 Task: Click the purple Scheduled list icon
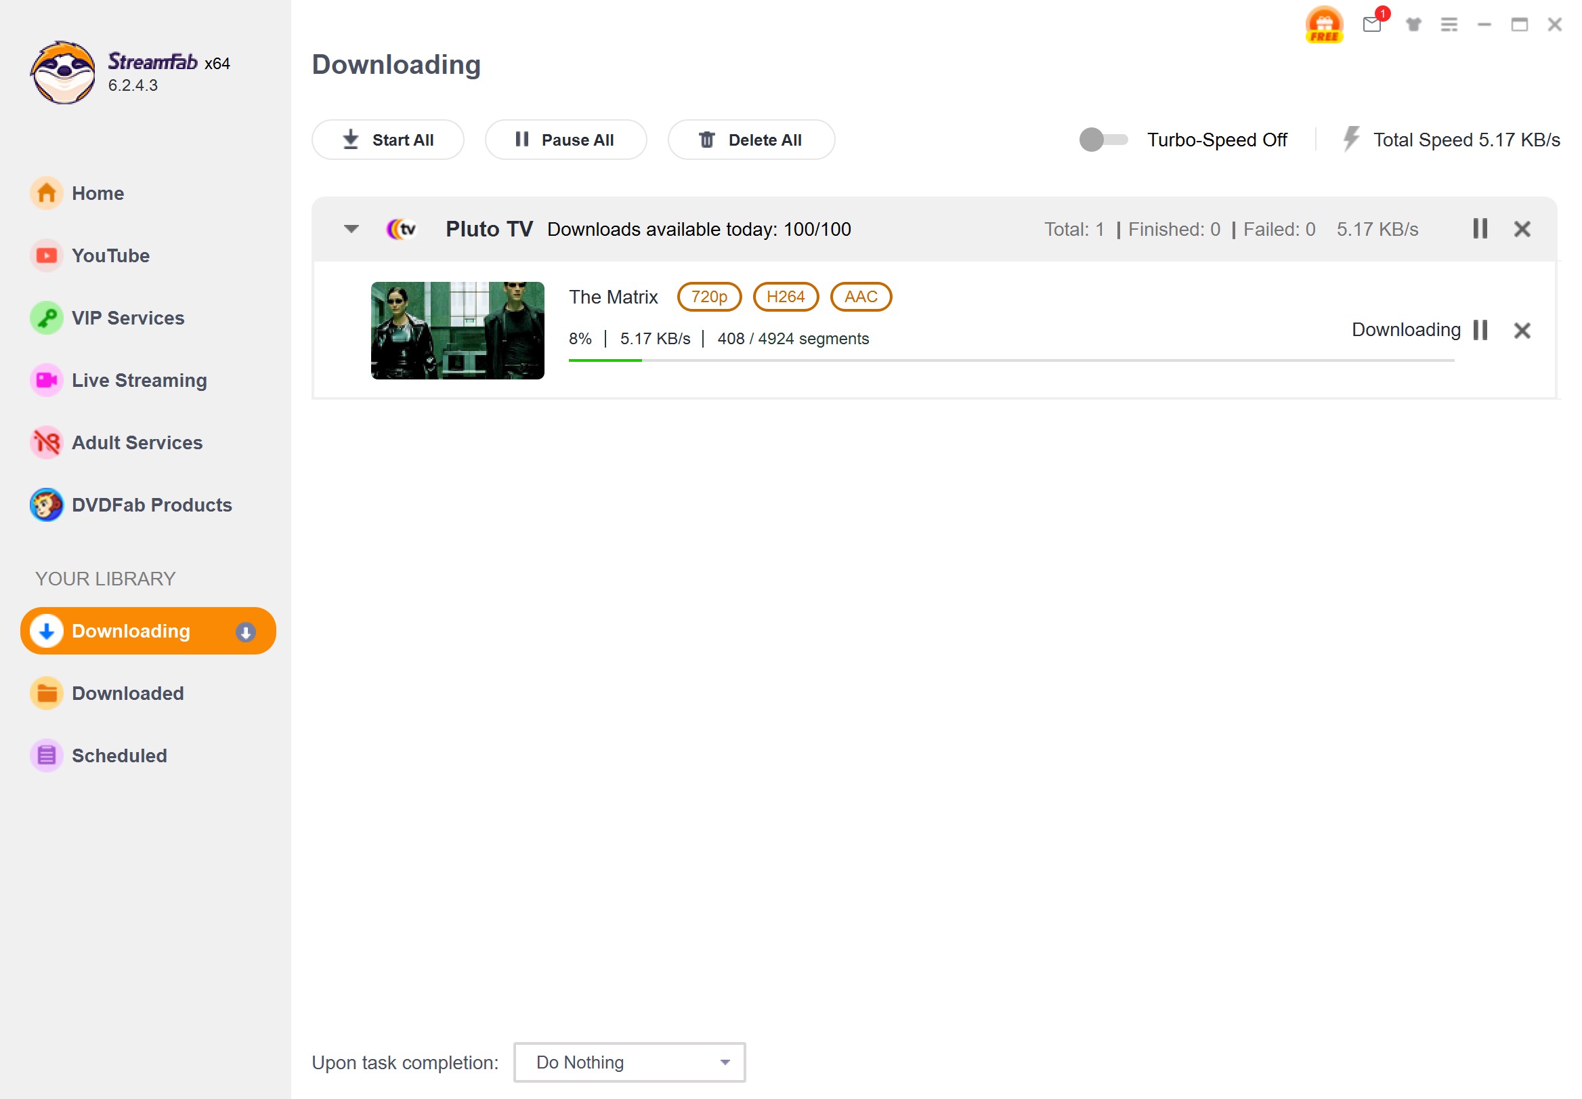click(47, 755)
